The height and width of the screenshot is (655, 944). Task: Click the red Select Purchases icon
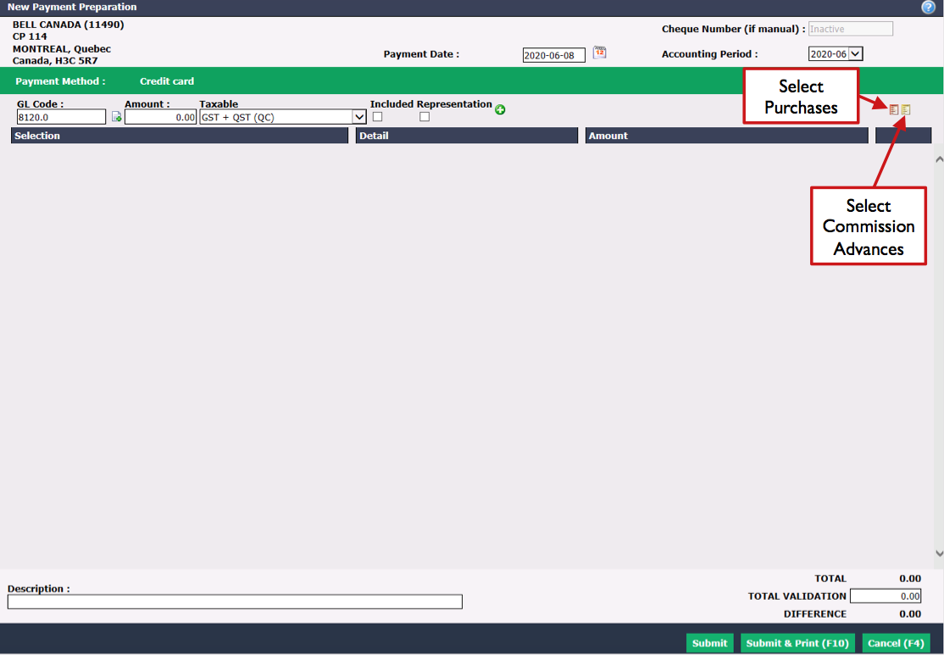pyautogui.click(x=893, y=109)
